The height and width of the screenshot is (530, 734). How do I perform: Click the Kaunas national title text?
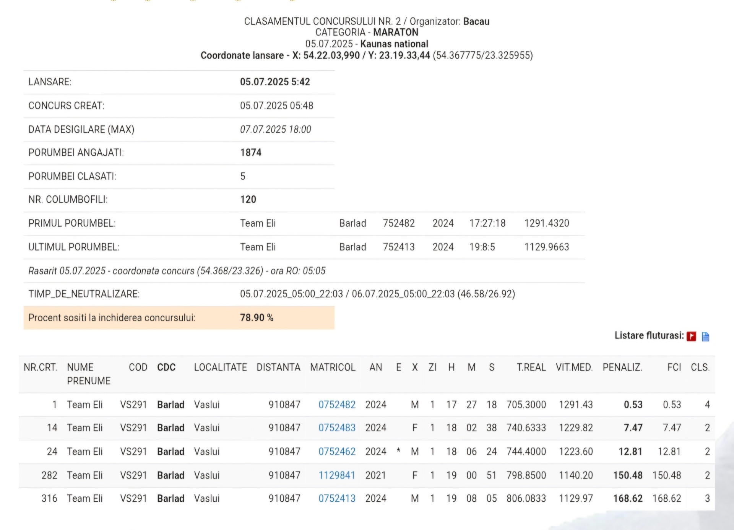[394, 44]
